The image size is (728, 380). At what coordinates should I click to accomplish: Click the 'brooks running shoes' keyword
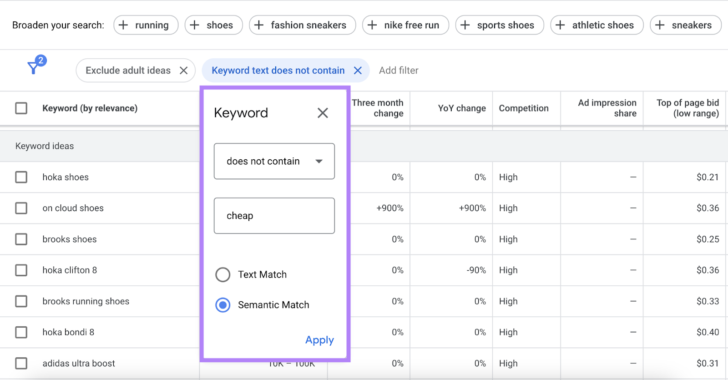pyautogui.click(x=86, y=301)
